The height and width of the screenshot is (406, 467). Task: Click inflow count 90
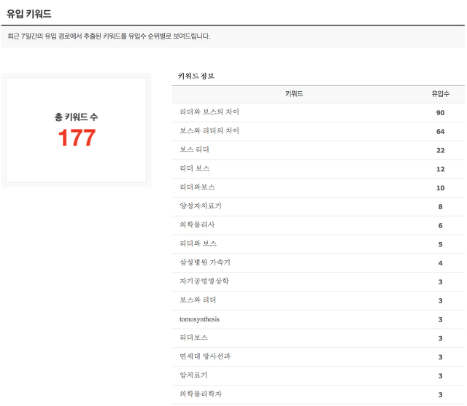coord(441,113)
